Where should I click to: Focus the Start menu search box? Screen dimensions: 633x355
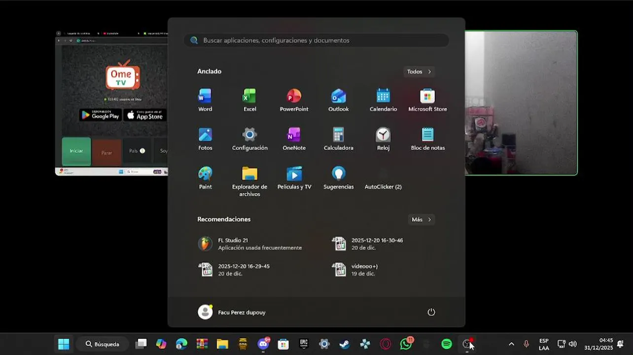coord(316,40)
